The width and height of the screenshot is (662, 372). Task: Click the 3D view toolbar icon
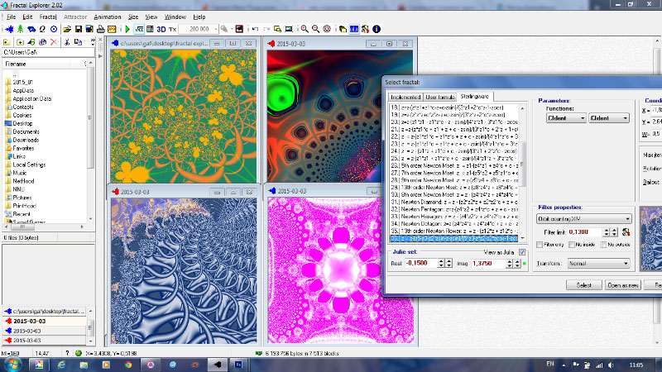(x=161, y=29)
